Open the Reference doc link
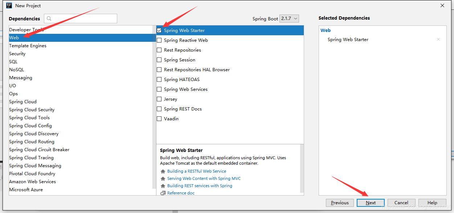Screen dimensions: 454x213 coord(181,193)
